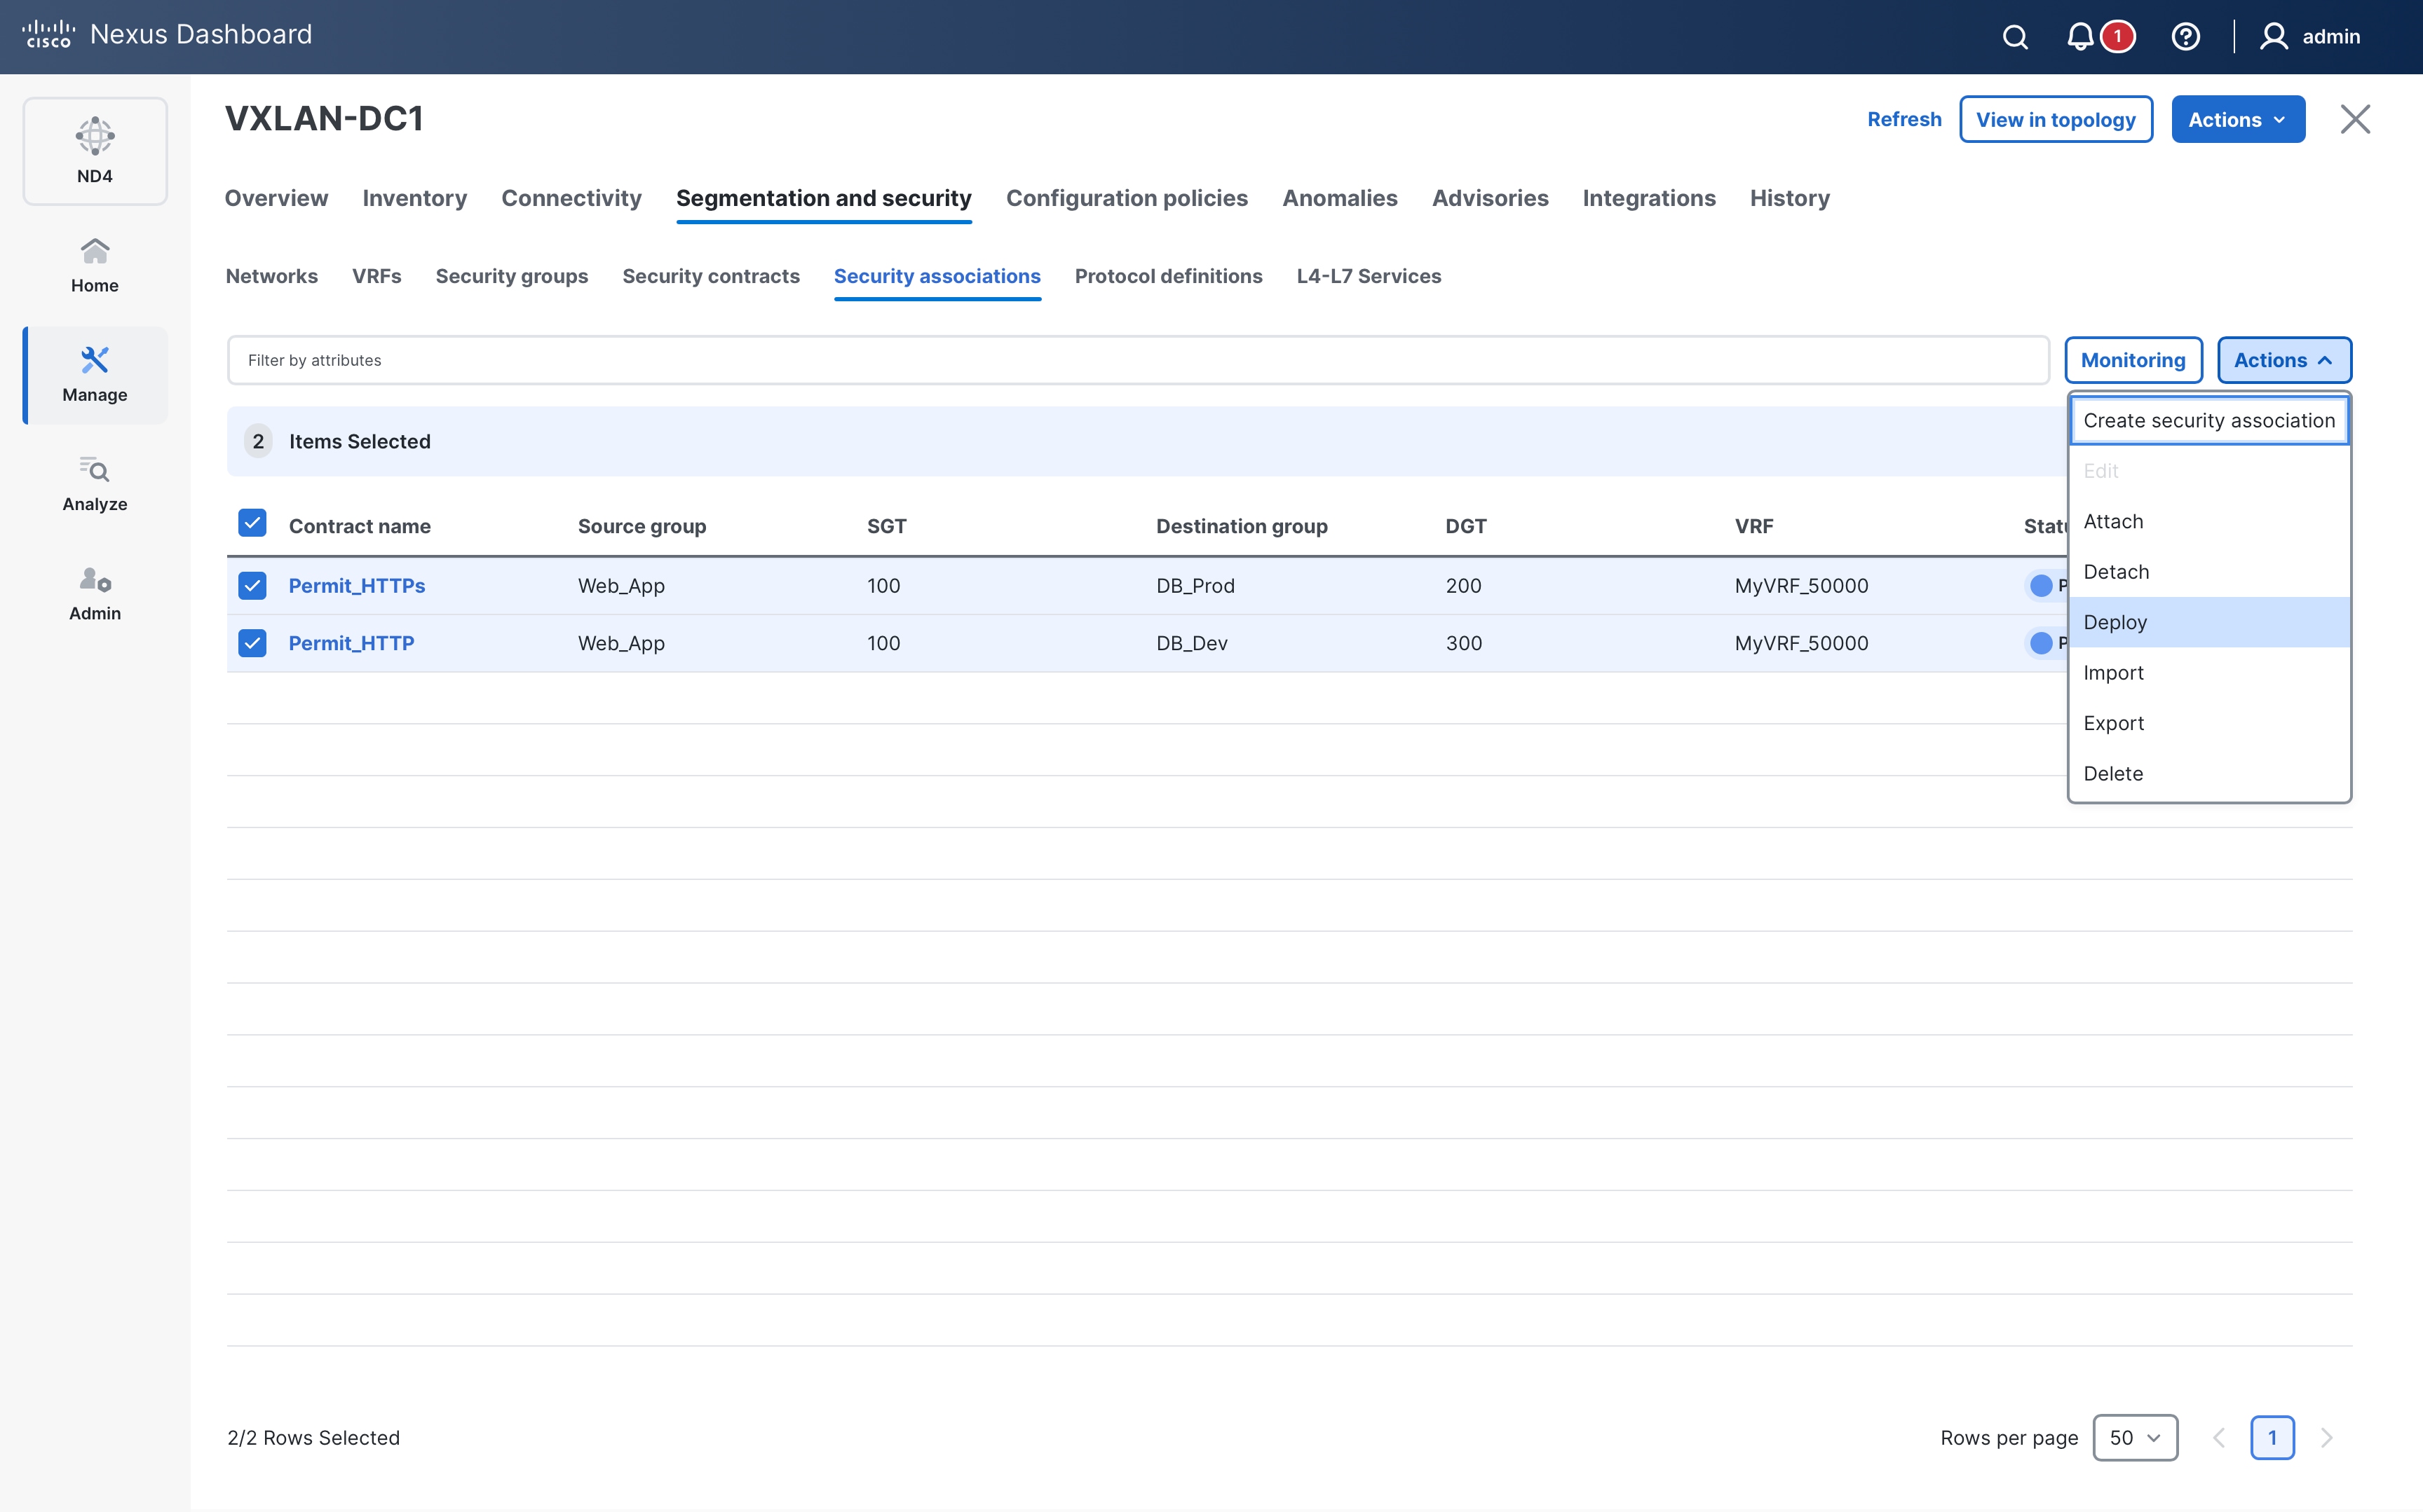The image size is (2423, 1512).
Task: Open the Security groups sub-tab
Action: pos(511,276)
